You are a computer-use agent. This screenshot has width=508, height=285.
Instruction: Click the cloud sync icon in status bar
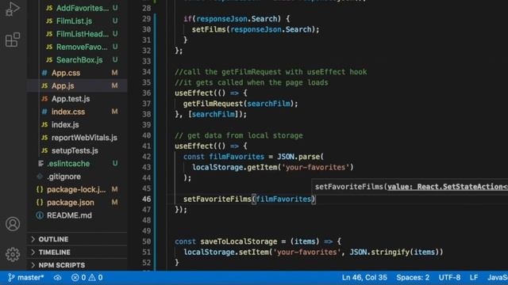(x=57, y=278)
